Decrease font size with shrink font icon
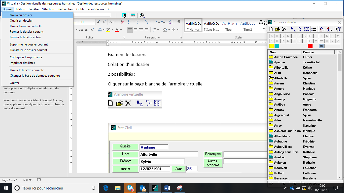This screenshot has height=193, width=344. 104,22
